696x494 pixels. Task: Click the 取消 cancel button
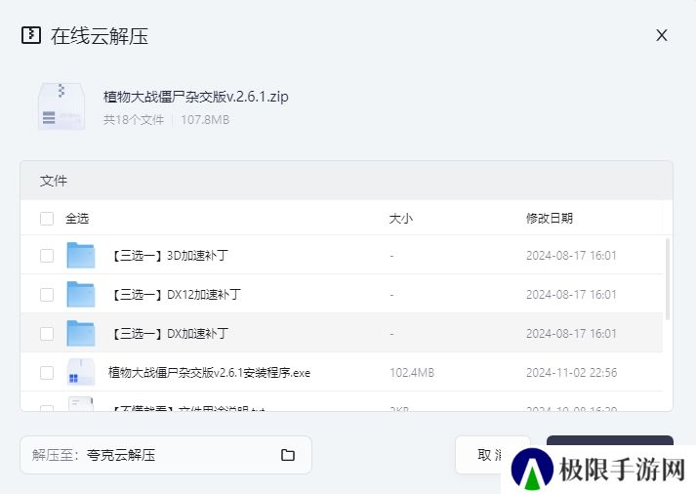point(493,455)
